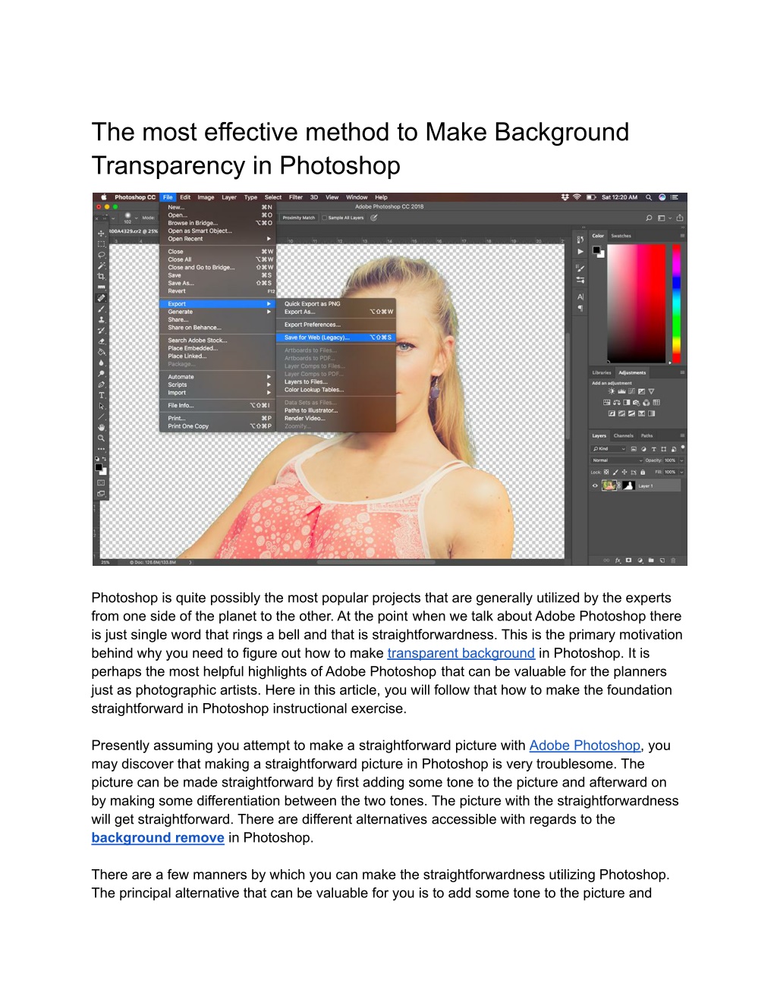Select the Crop tool
This screenshot has width=777, height=1005.
[101, 276]
